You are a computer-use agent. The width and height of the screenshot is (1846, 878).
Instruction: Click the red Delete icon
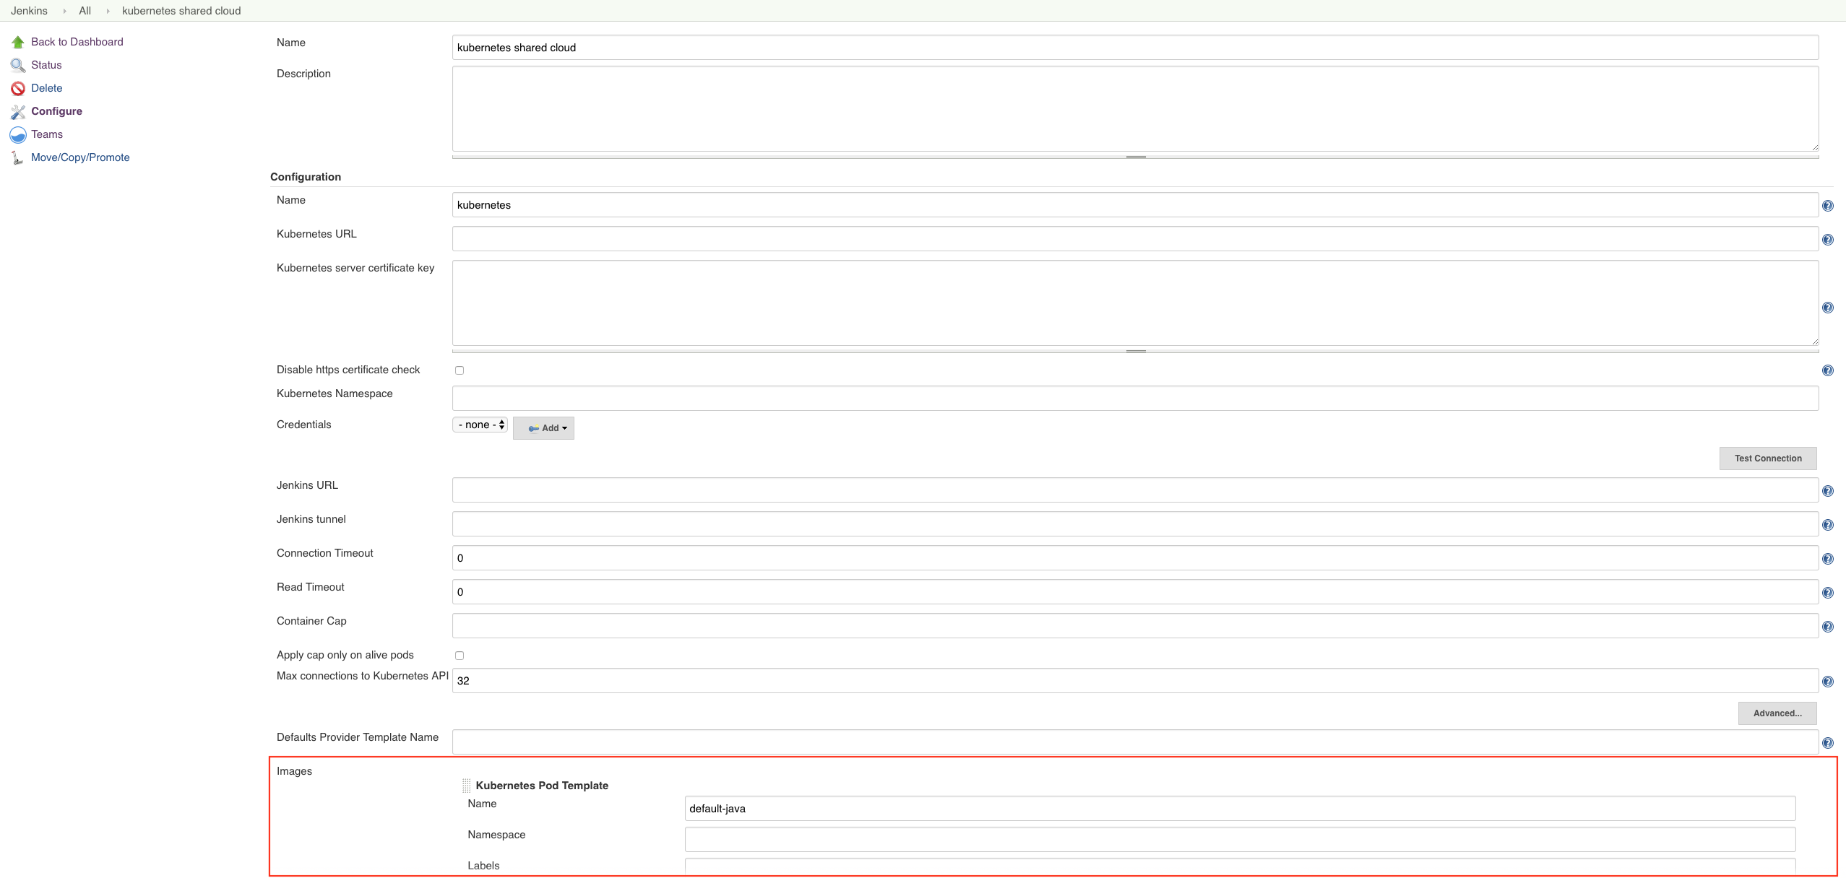click(x=18, y=88)
